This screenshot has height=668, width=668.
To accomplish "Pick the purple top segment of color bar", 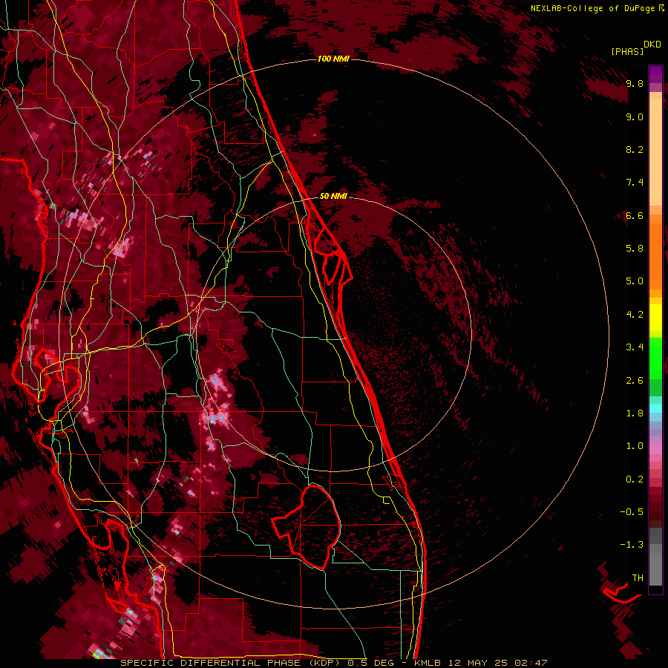I will pos(655,74).
